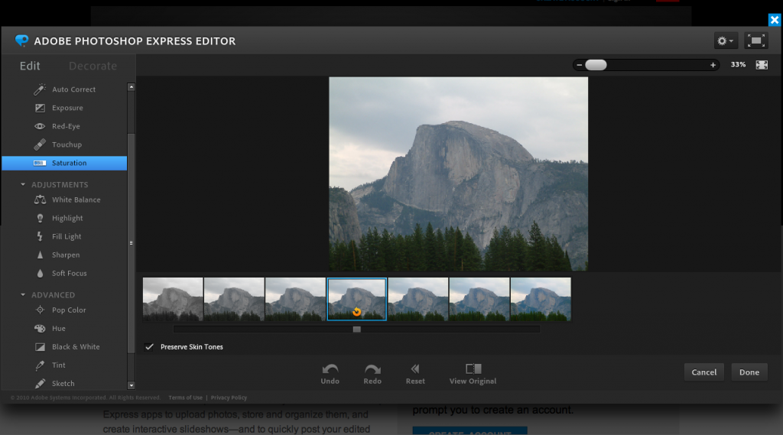Open the White Balance scales icon
This screenshot has width=783, height=435.
click(40, 200)
